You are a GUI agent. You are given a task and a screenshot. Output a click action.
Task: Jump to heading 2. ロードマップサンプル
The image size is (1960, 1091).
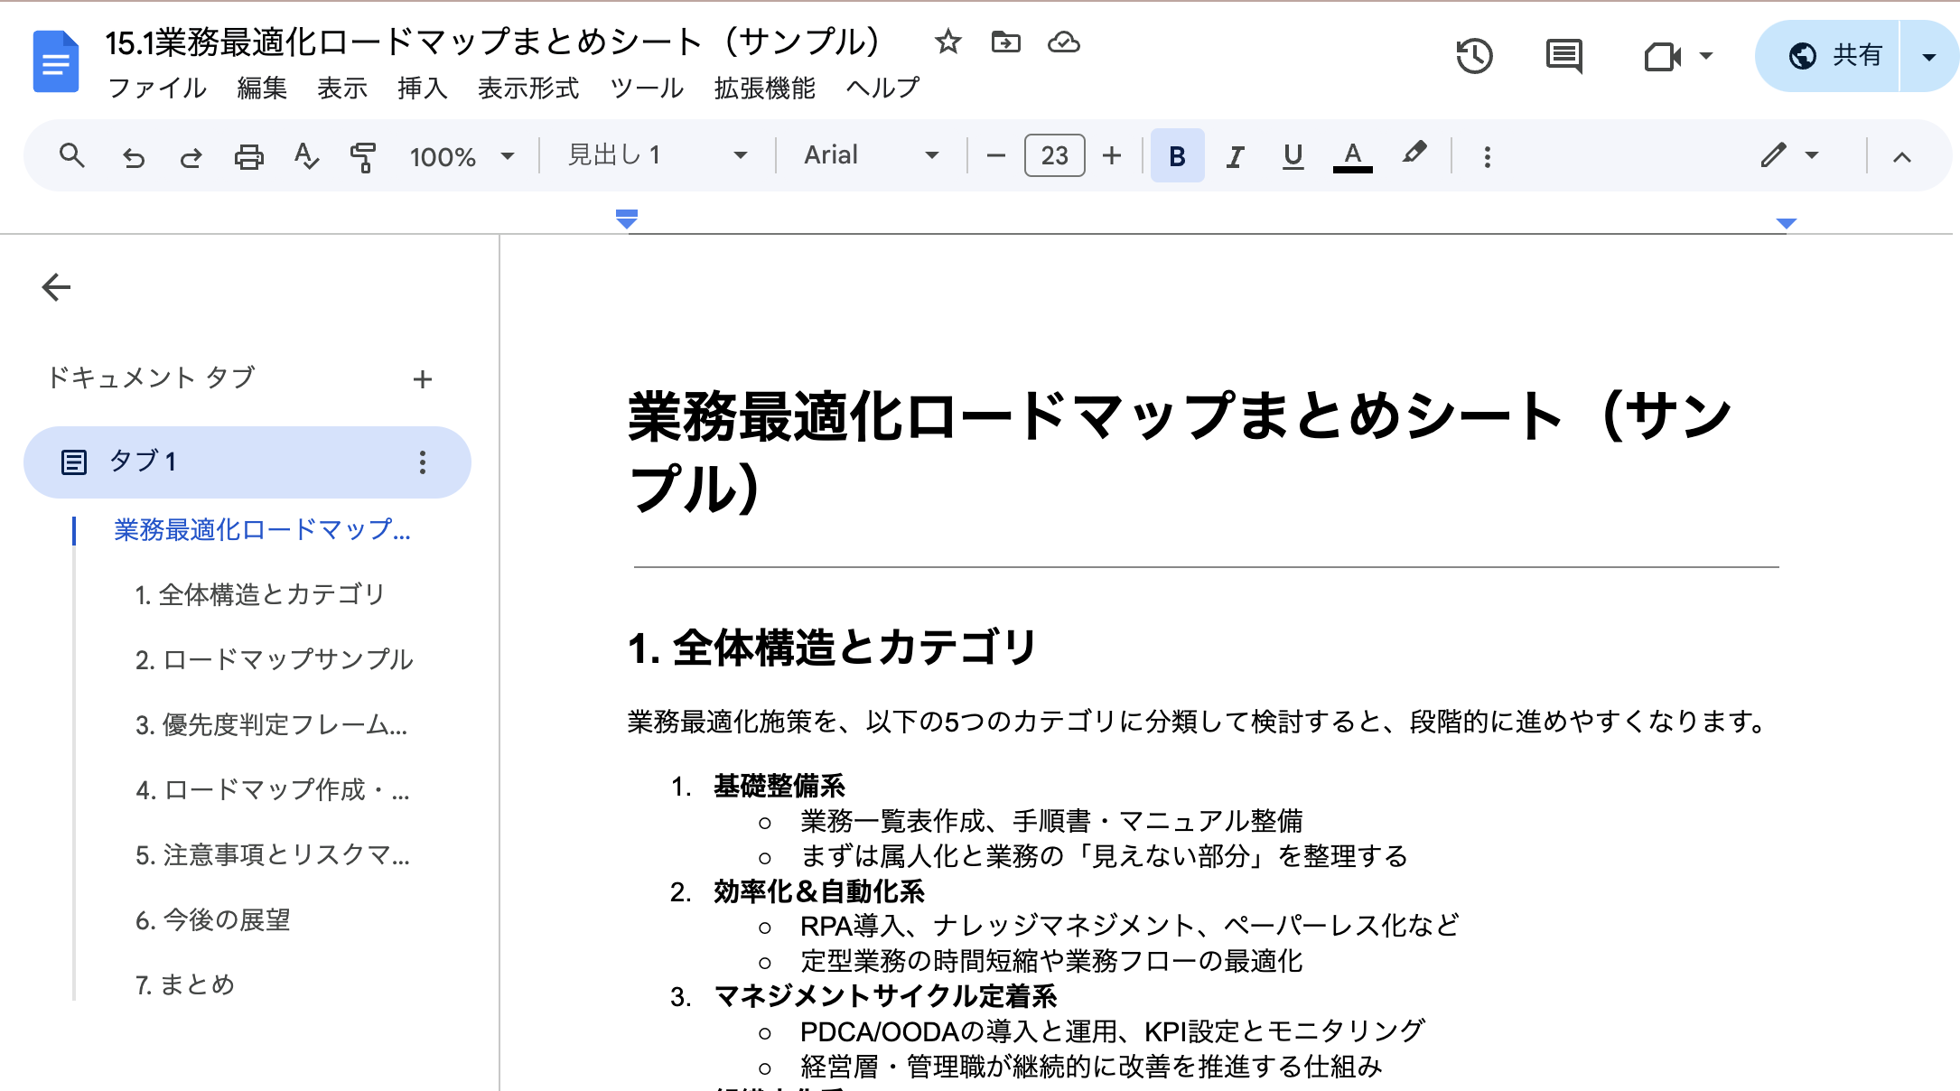pos(274,660)
